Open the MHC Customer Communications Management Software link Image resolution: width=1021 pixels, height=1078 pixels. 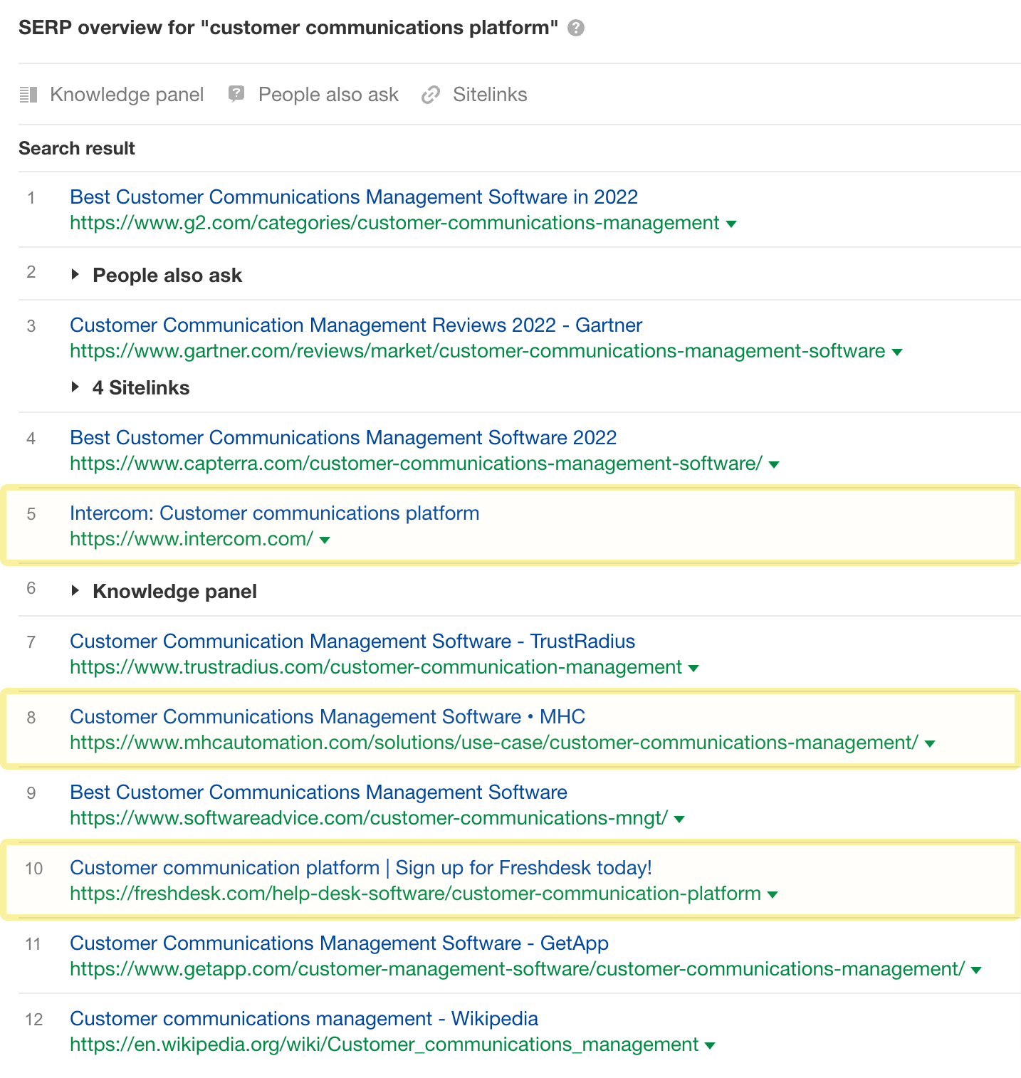point(328,716)
